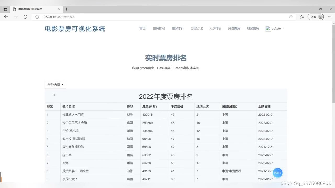Click the browser back arrow
The width and height of the screenshot is (335, 188).
point(6,17)
